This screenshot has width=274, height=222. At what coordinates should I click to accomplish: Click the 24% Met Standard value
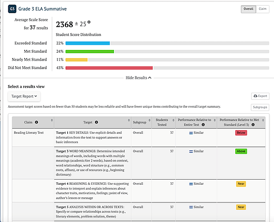60,51
